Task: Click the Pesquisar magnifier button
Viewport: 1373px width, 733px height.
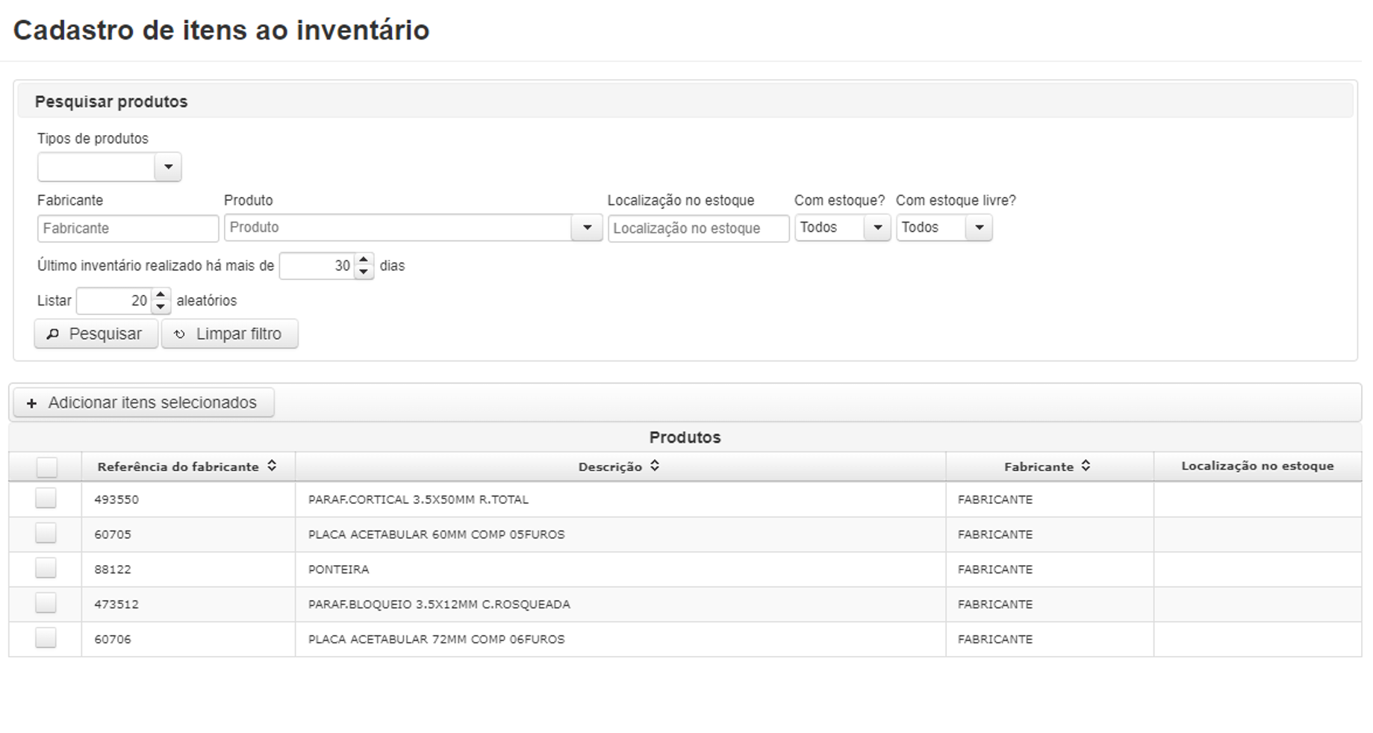Action: pos(96,334)
